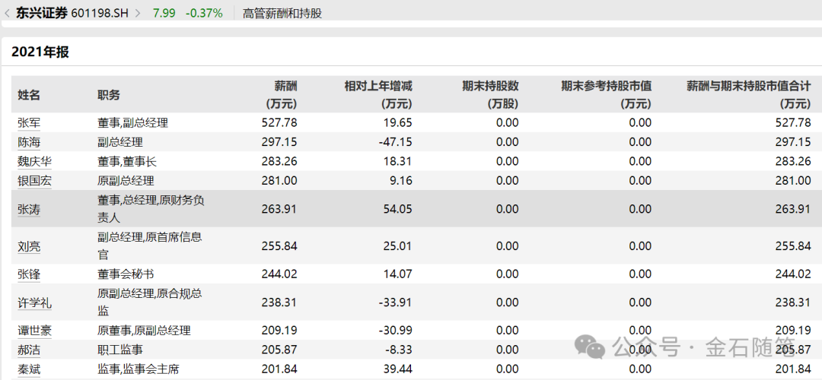
Task: Open the 高管薪酬和持股 tab
Action: 282,14
